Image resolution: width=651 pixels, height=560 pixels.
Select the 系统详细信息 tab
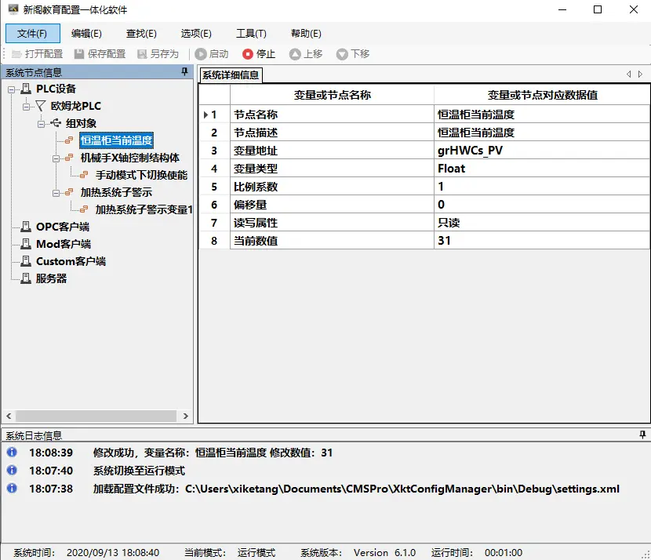(x=231, y=75)
